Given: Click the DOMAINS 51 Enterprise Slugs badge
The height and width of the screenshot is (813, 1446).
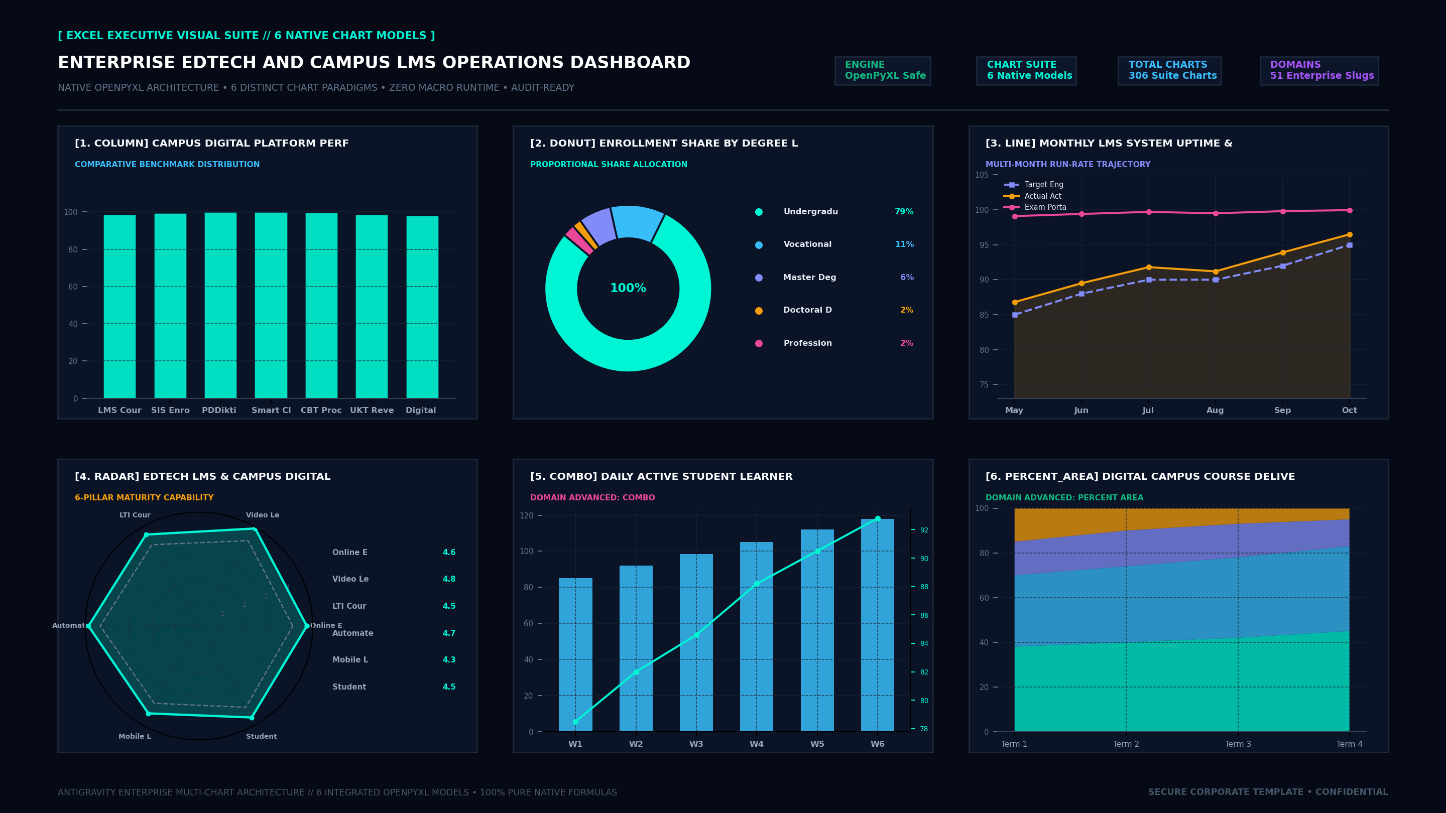Looking at the screenshot, I should pos(1319,71).
